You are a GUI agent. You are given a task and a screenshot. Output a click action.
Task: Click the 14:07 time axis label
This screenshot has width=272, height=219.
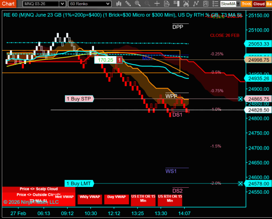click(184, 213)
